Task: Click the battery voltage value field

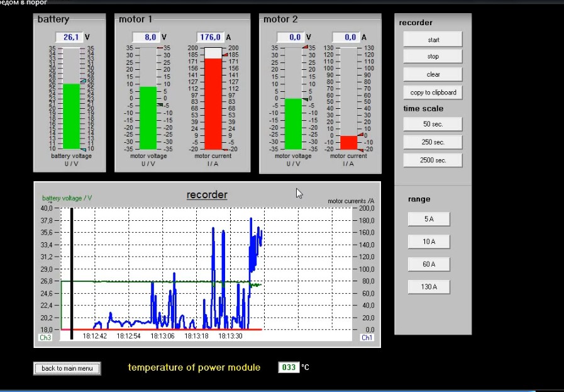Action: [69, 38]
